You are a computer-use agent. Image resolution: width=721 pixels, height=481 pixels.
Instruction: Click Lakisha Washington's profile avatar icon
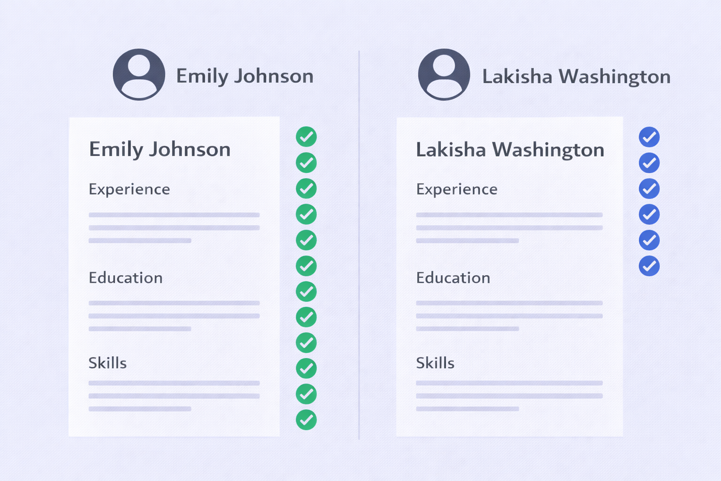[444, 75]
